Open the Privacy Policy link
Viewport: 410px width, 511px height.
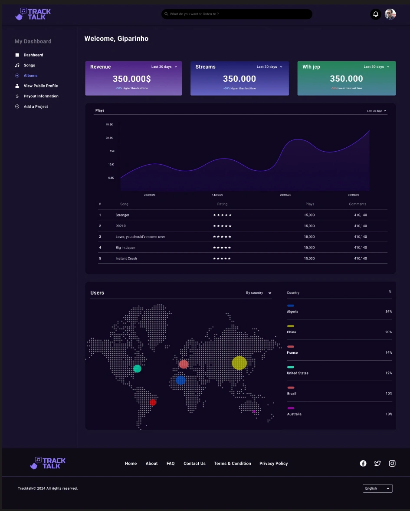[273, 463]
